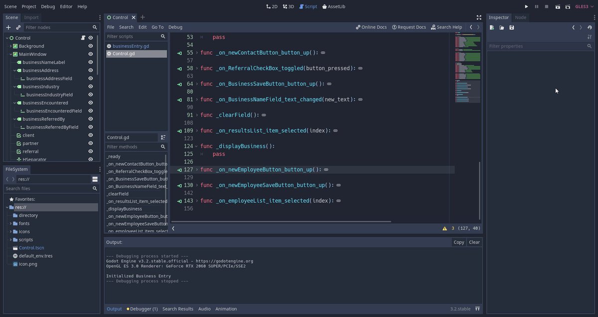Toggle visibility of businessReferredByField node
This screenshot has height=317, width=598.
(x=91, y=127)
